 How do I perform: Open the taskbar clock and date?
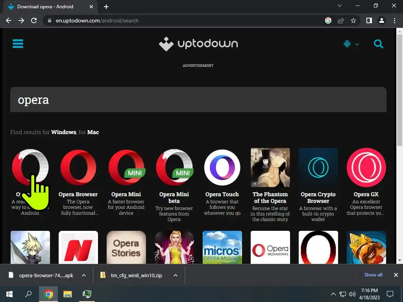coord(369,294)
